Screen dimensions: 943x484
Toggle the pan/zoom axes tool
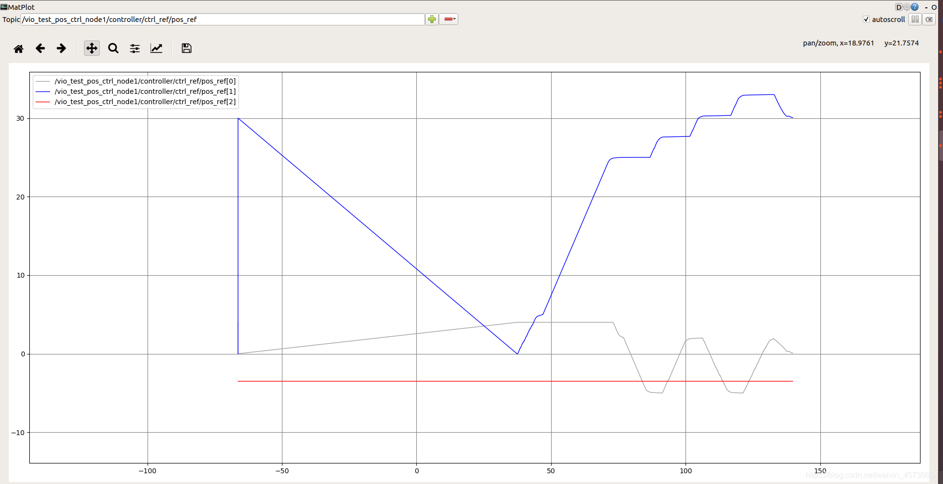click(91, 48)
